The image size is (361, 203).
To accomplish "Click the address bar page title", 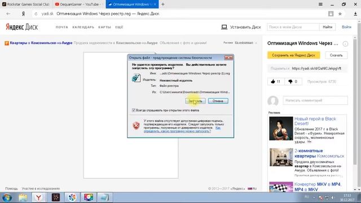I will click(108, 14).
